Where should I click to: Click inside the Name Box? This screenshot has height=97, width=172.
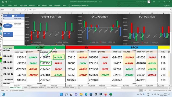[x=5, y=10]
